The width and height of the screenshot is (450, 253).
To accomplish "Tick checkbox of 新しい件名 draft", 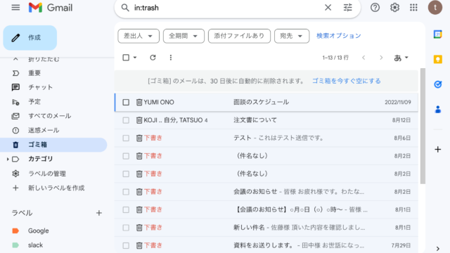I will point(126,228).
